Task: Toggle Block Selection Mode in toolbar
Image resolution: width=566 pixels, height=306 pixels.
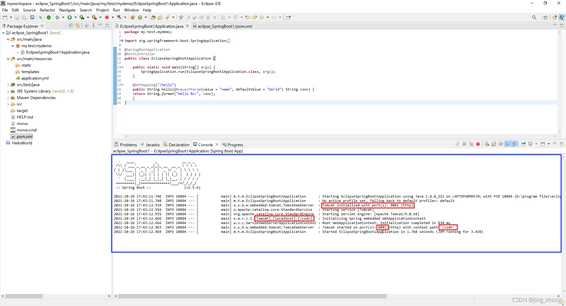Action: [x=208, y=17]
